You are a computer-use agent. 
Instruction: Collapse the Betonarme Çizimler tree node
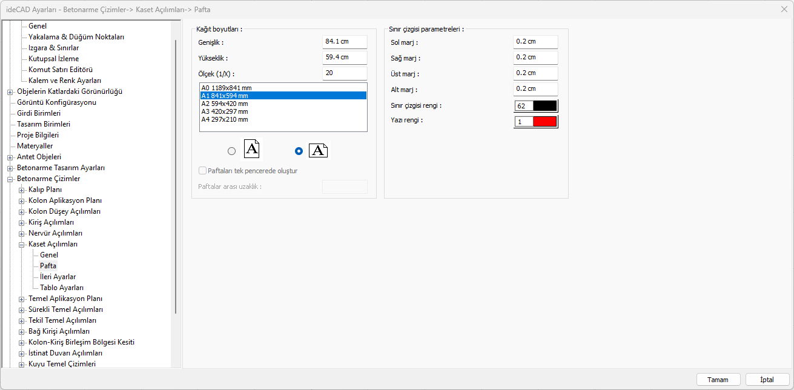coord(10,179)
